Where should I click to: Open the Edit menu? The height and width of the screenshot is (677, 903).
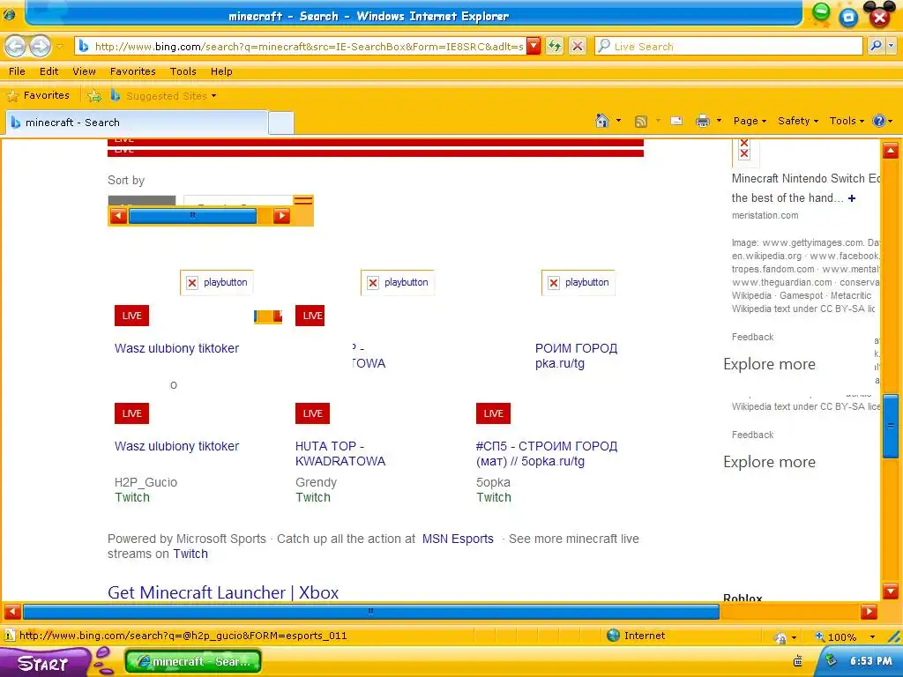(49, 71)
